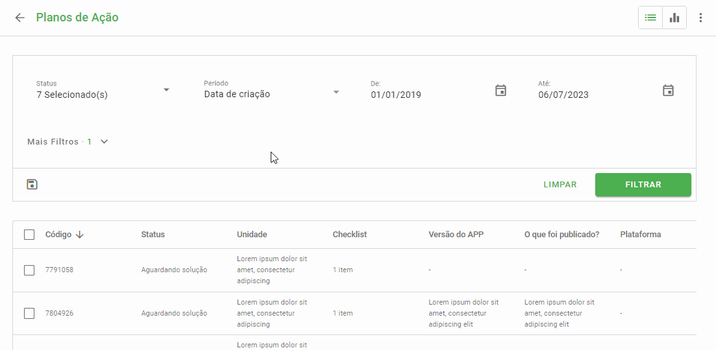Click the O que foi publicado? header

pyautogui.click(x=562, y=235)
